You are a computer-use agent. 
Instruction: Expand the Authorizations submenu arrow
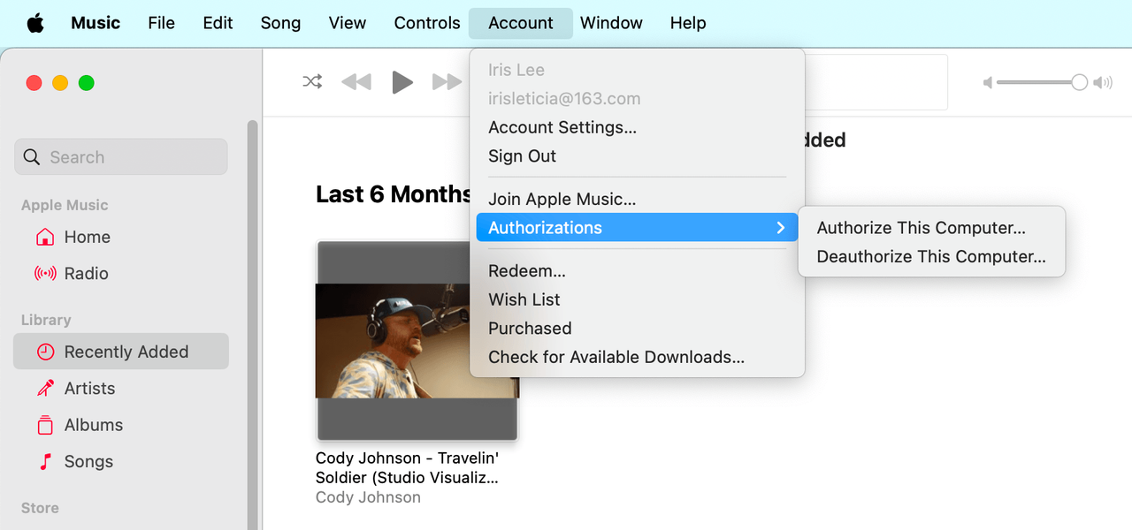(780, 228)
